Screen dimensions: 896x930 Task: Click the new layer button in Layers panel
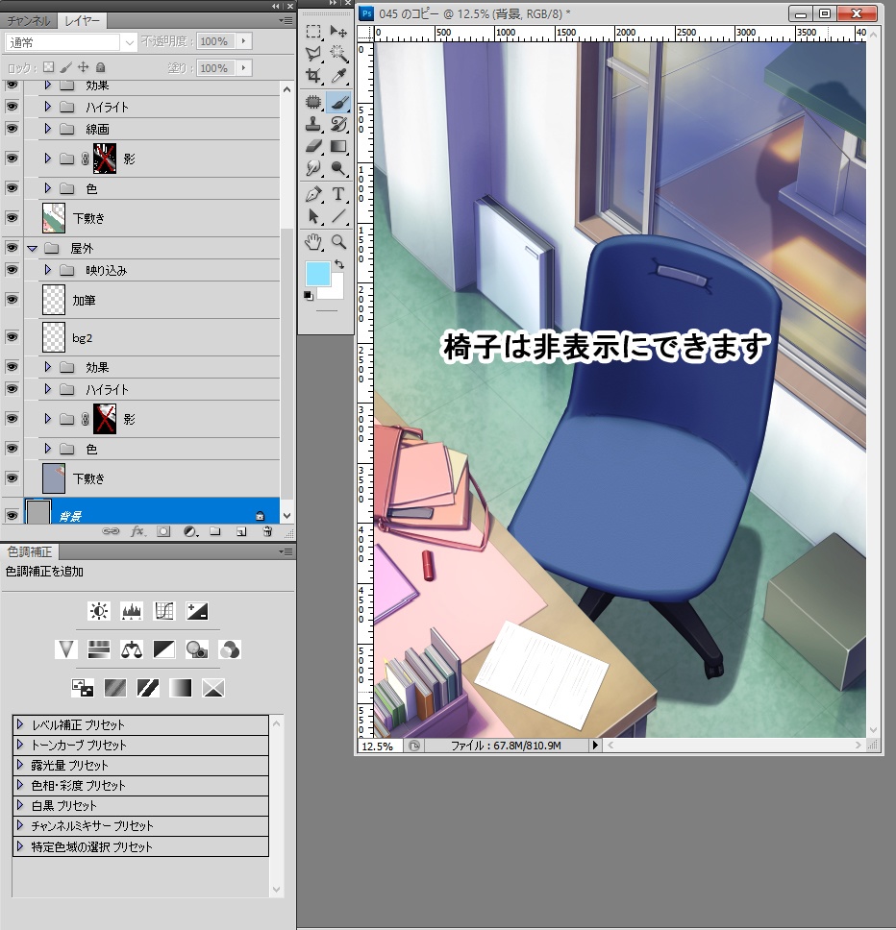[x=240, y=531]
